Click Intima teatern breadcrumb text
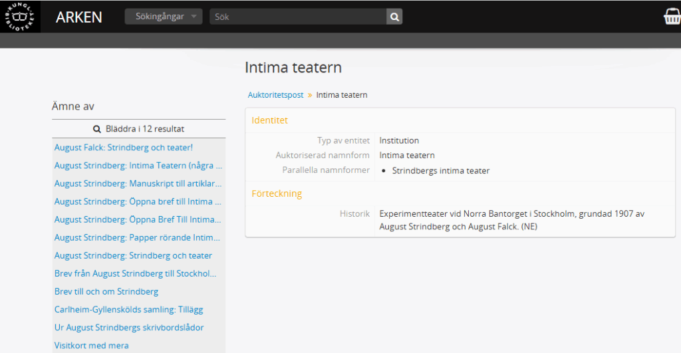This screenshot has width=681, height=353. point(341,95)
